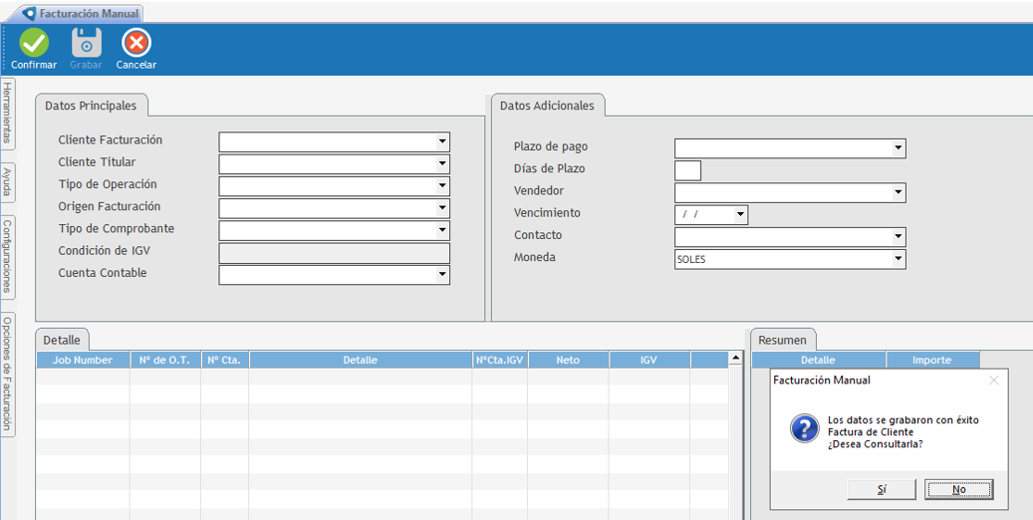Click the N° Cta. column header
Screen dimensions: 1033x520
pyautogui.click(x=225, y=360)
